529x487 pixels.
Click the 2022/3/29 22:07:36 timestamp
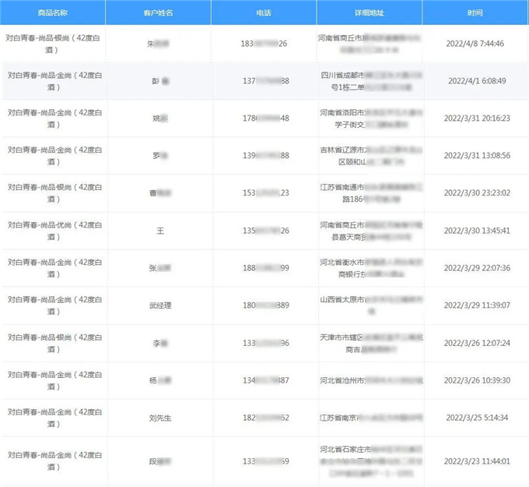(475, 268)
